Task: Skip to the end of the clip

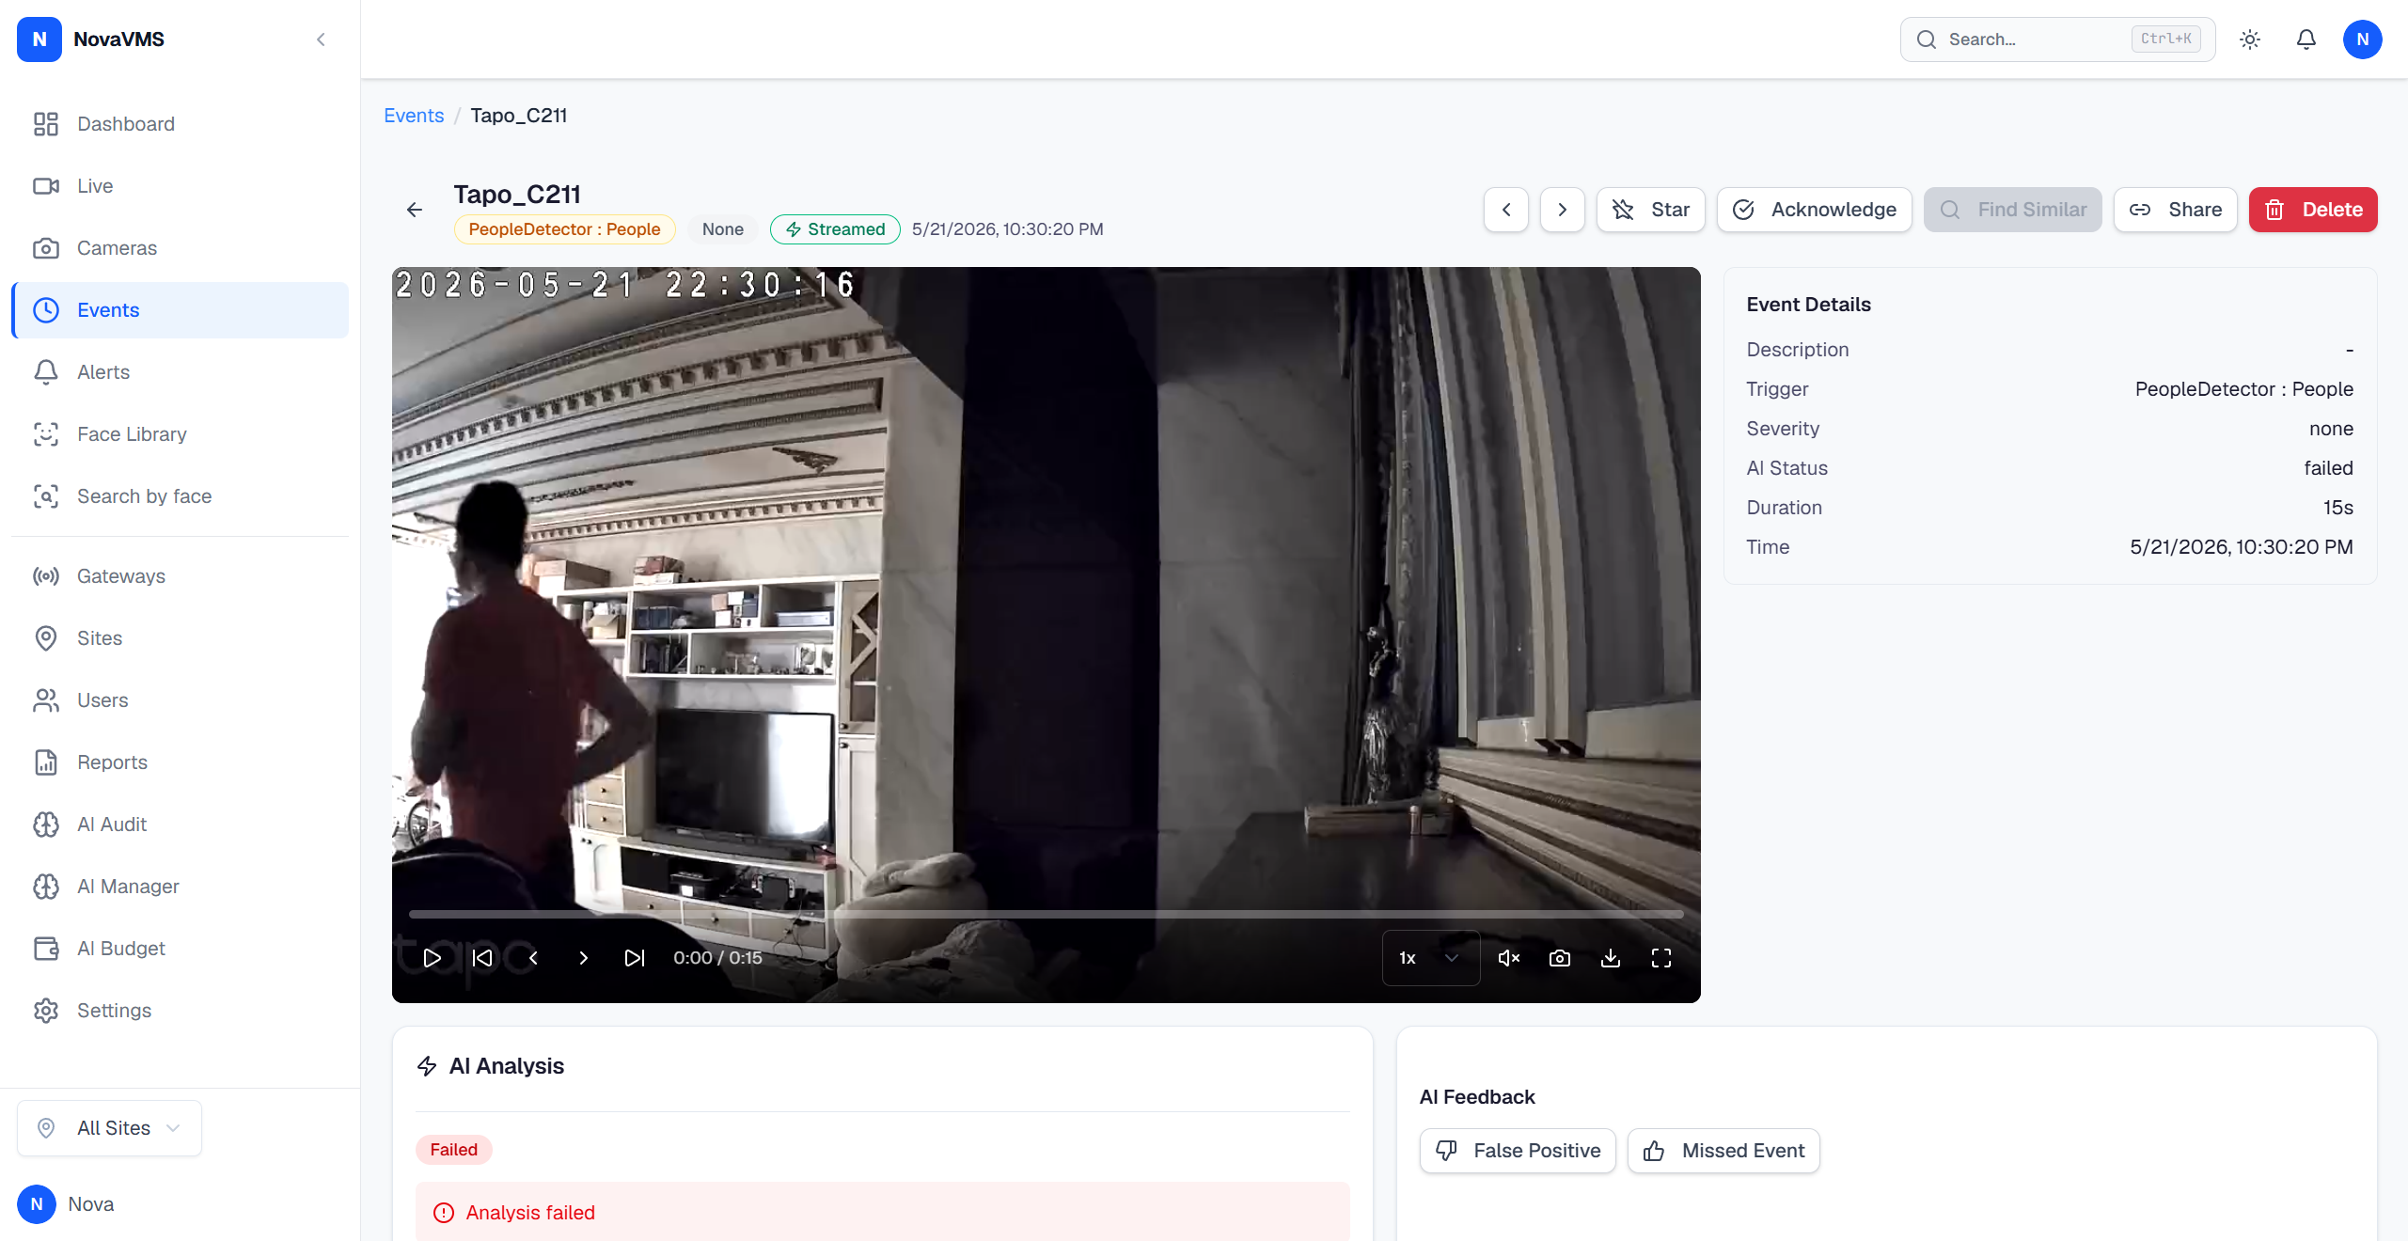Action: [x=635, y=958]
